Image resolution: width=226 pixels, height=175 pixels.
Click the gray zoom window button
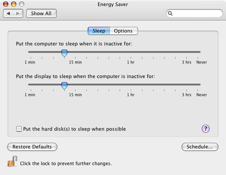(x=22, y=4)
